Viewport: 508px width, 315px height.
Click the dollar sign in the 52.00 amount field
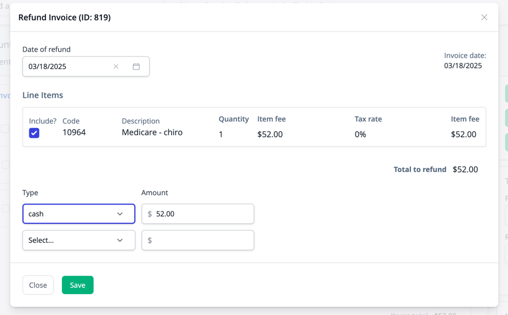click(x=150, y=214)
